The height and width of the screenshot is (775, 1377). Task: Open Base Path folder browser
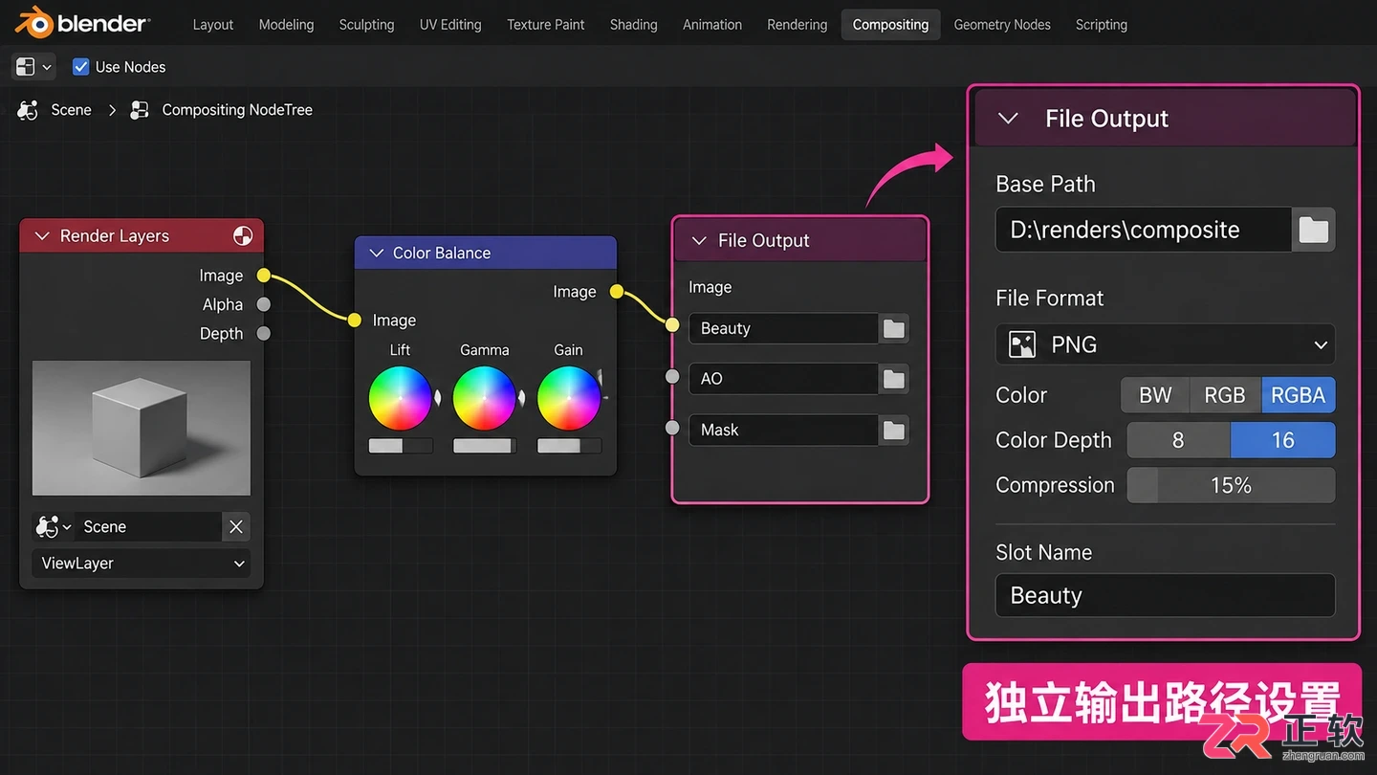point(1314,230)
